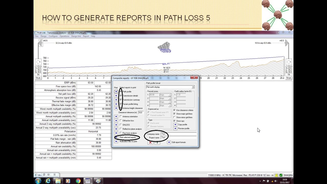The width and height of the screenshot is (327, 184).
Task: Click the left TX ch. button
Action: pos(38,78)
